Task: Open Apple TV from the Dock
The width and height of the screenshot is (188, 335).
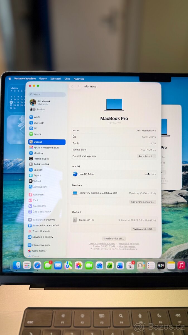Action: 161,265
